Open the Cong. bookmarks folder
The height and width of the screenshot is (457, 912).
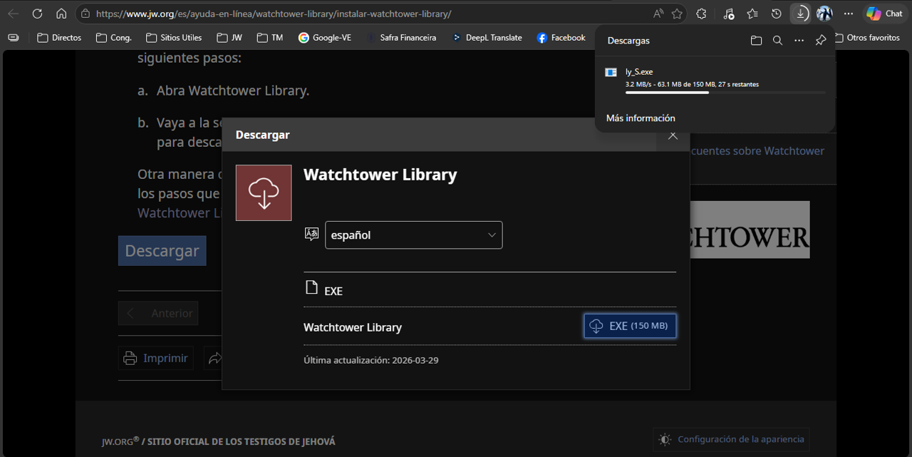(x=114, y=37)
